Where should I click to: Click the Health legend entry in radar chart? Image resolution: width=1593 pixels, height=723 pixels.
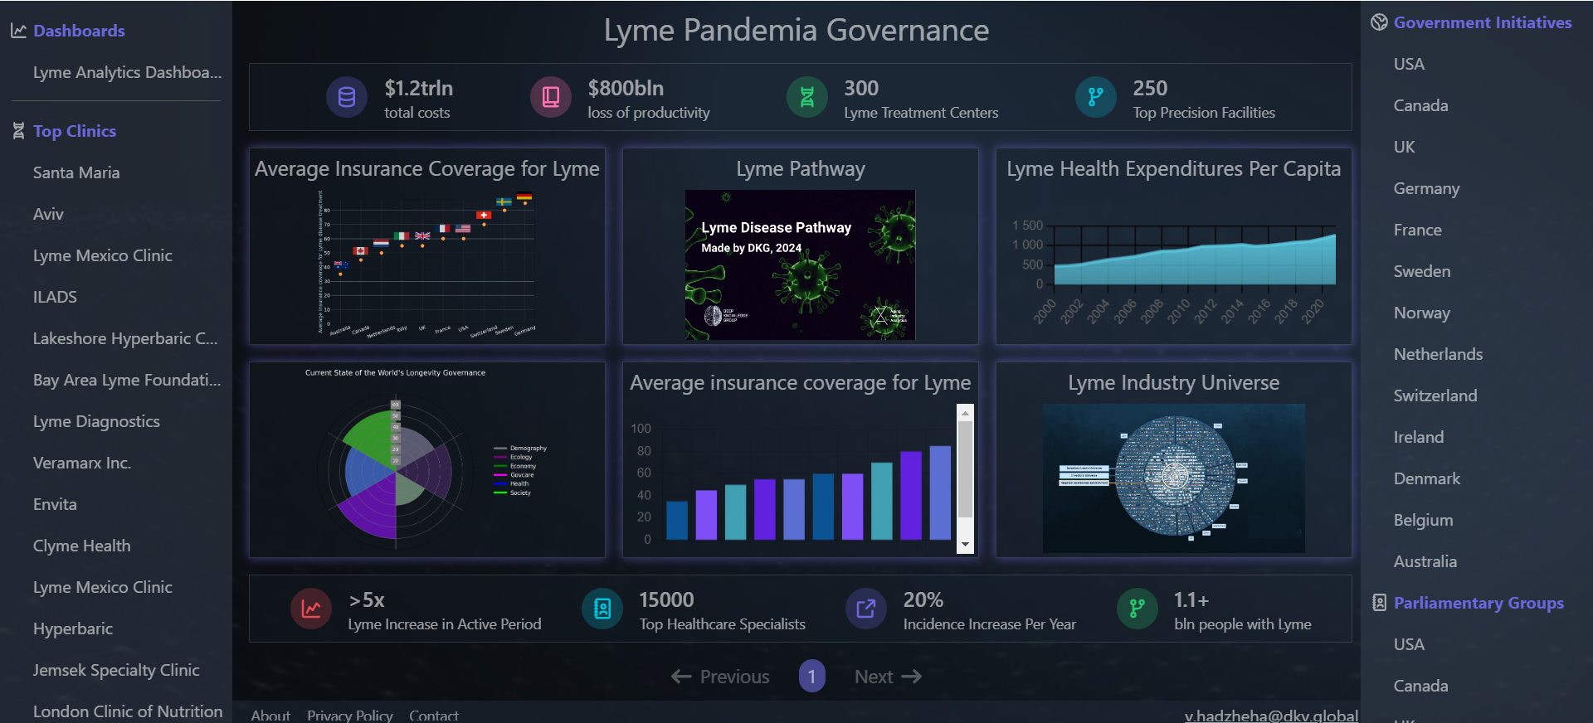(x=519, y=483)
